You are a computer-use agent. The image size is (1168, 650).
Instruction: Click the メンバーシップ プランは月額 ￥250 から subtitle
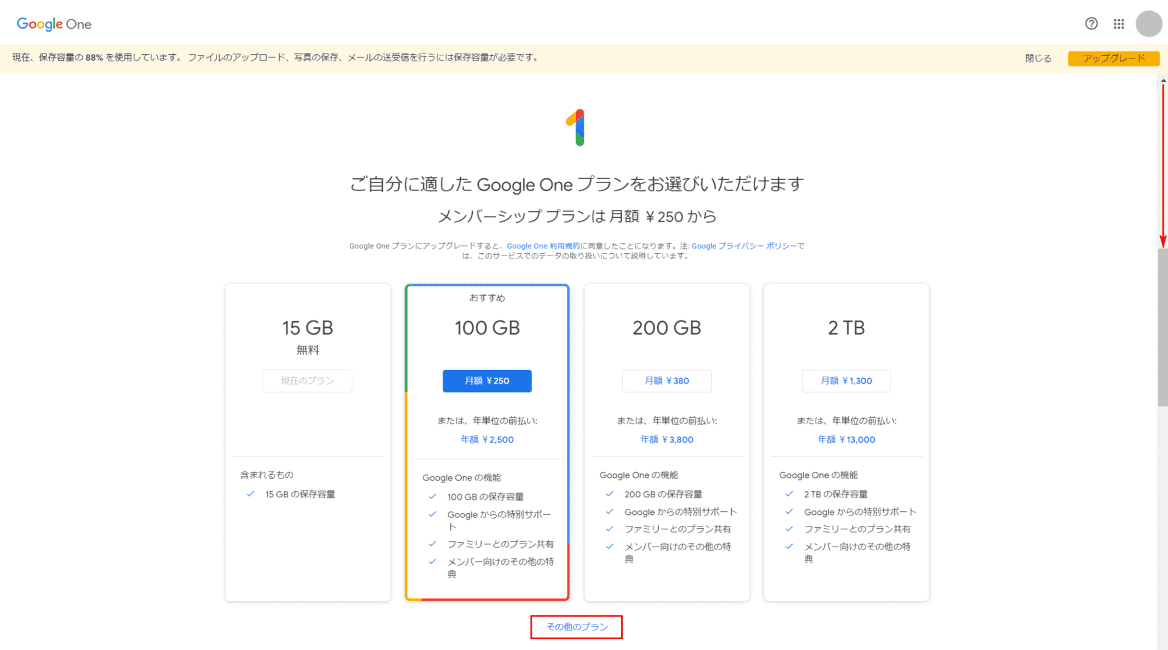tap(577, 217)
